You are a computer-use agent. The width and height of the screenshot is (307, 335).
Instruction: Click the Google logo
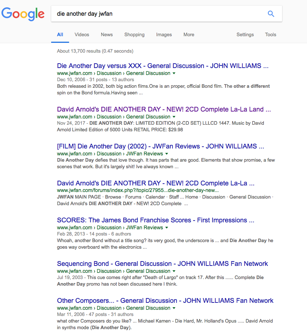[x=23, y=14]
